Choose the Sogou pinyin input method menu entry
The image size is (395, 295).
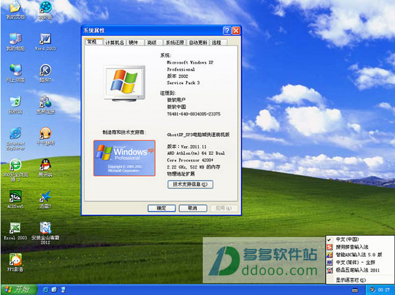[360, 247]
